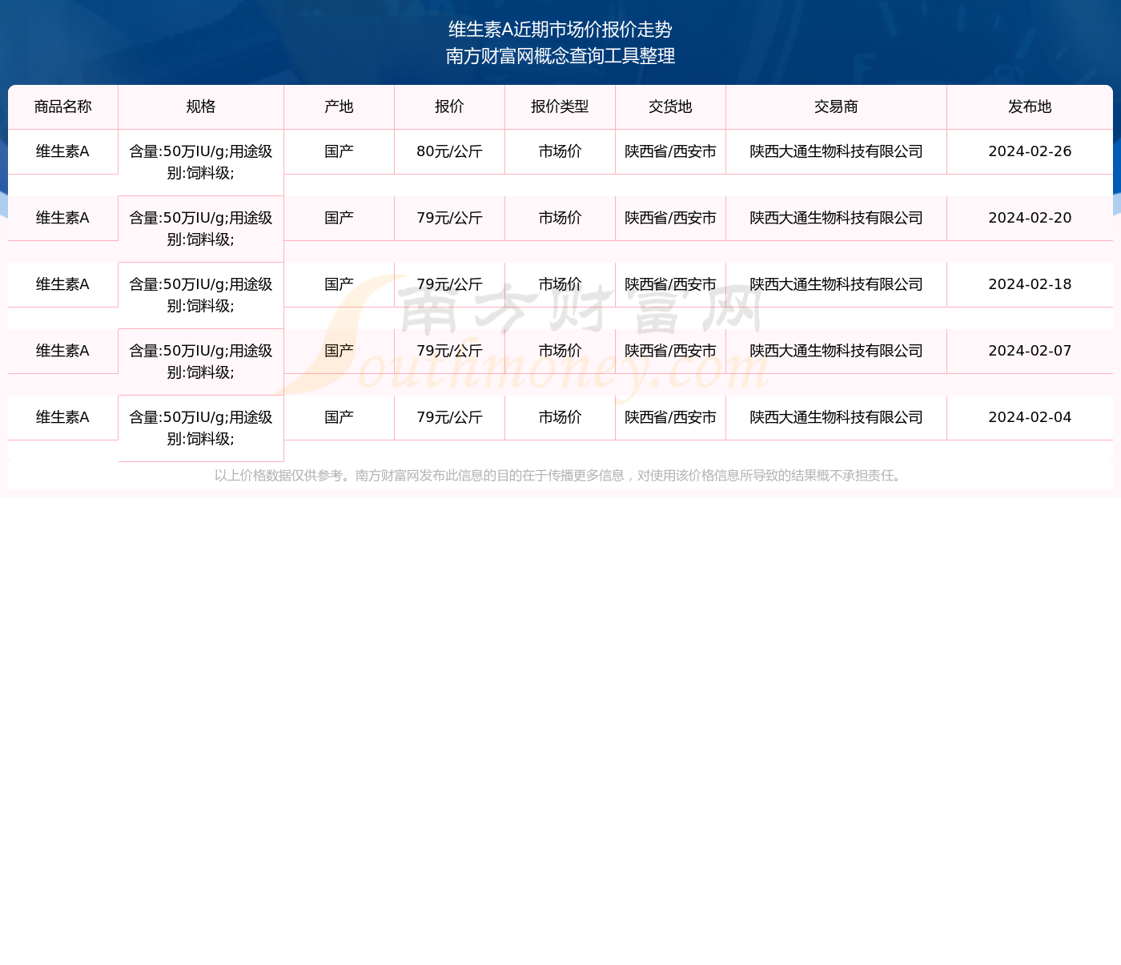This screenshot has width=1121, height=965.
Task: Click the 产地 column header
Action: click(340, 107)
